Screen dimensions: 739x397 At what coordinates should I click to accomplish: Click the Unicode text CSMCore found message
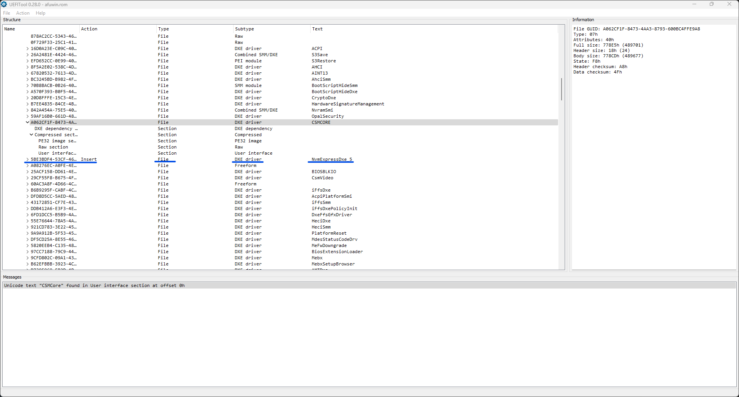369,285
